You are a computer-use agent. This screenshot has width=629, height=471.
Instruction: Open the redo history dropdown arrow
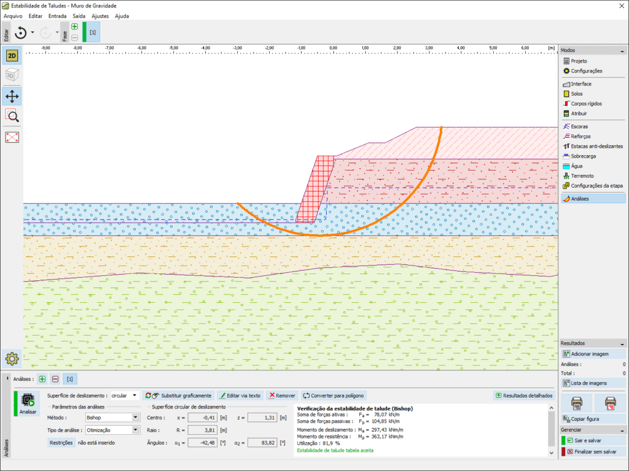(57, 33)
